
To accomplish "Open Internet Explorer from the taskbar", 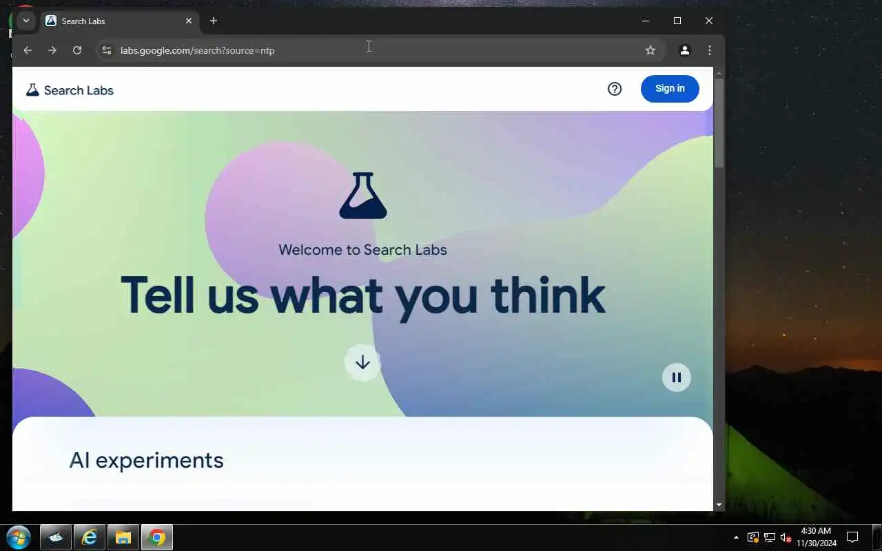I will [89, 538].
